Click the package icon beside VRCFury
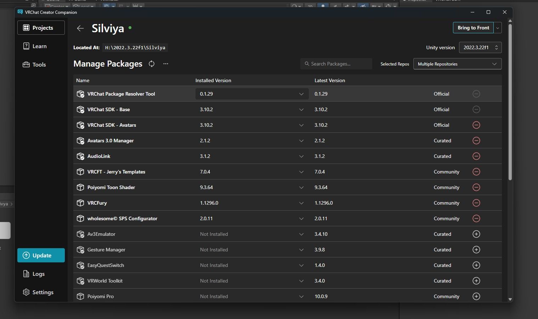The image size is (538, 319). 80,203
